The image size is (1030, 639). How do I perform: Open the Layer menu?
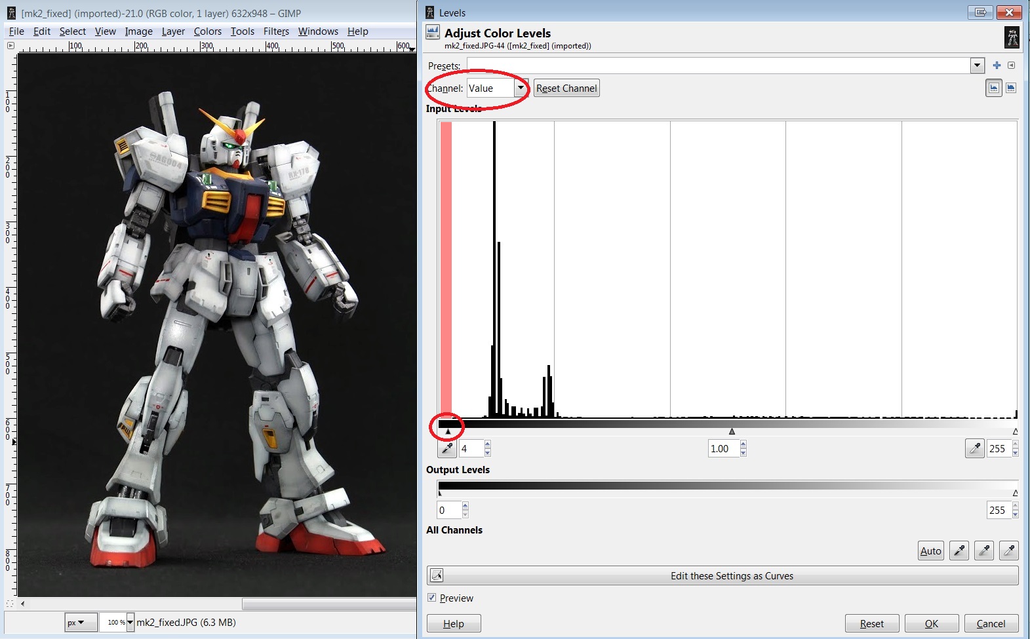click(x=173, y=31)
